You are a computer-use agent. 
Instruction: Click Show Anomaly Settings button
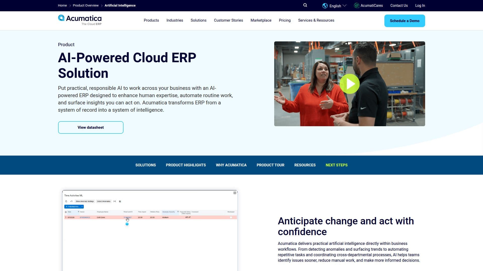click(85, 201)
